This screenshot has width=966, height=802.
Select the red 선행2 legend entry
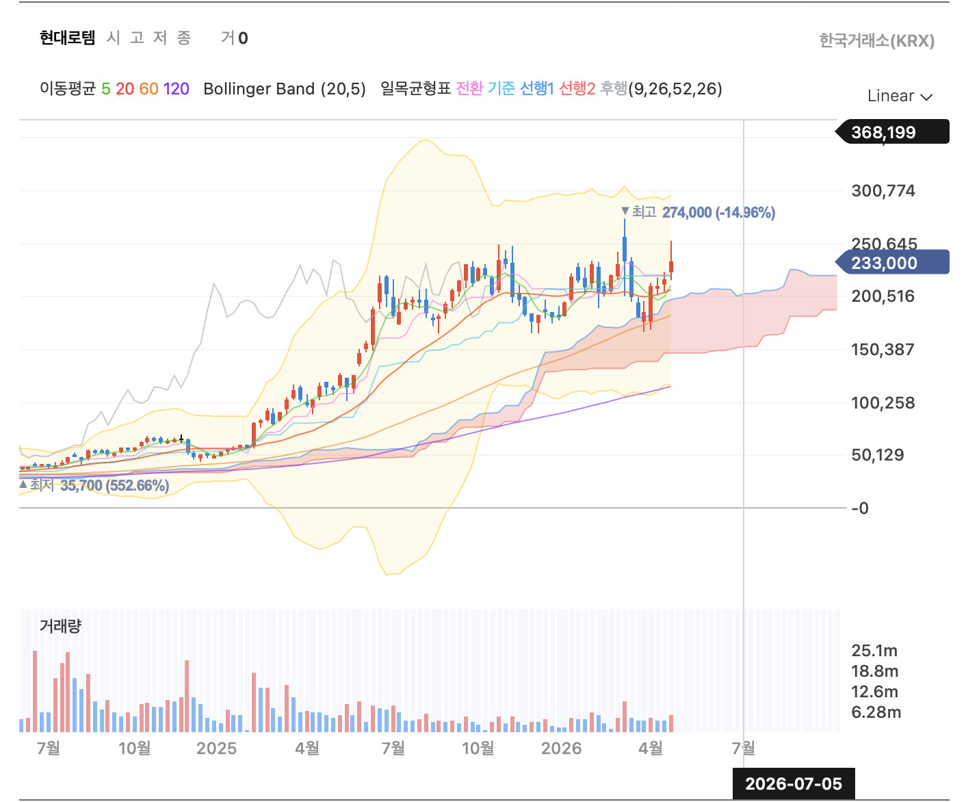pyautogui.click(x=577, y=89)
